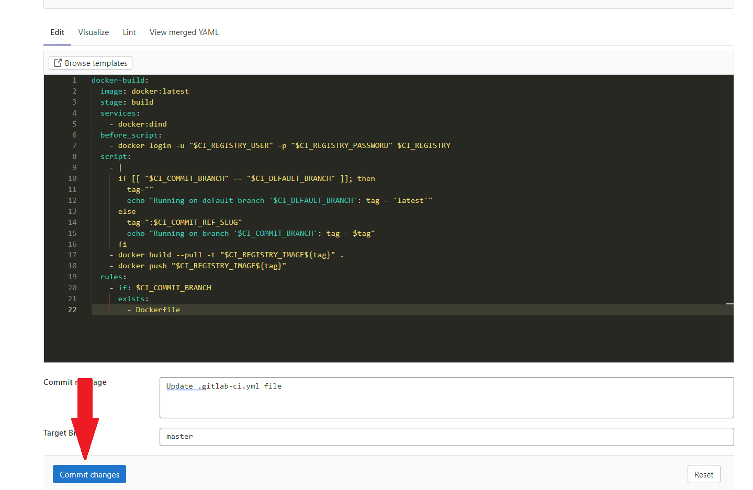Click the target branch field containing master

pos(446,437)
